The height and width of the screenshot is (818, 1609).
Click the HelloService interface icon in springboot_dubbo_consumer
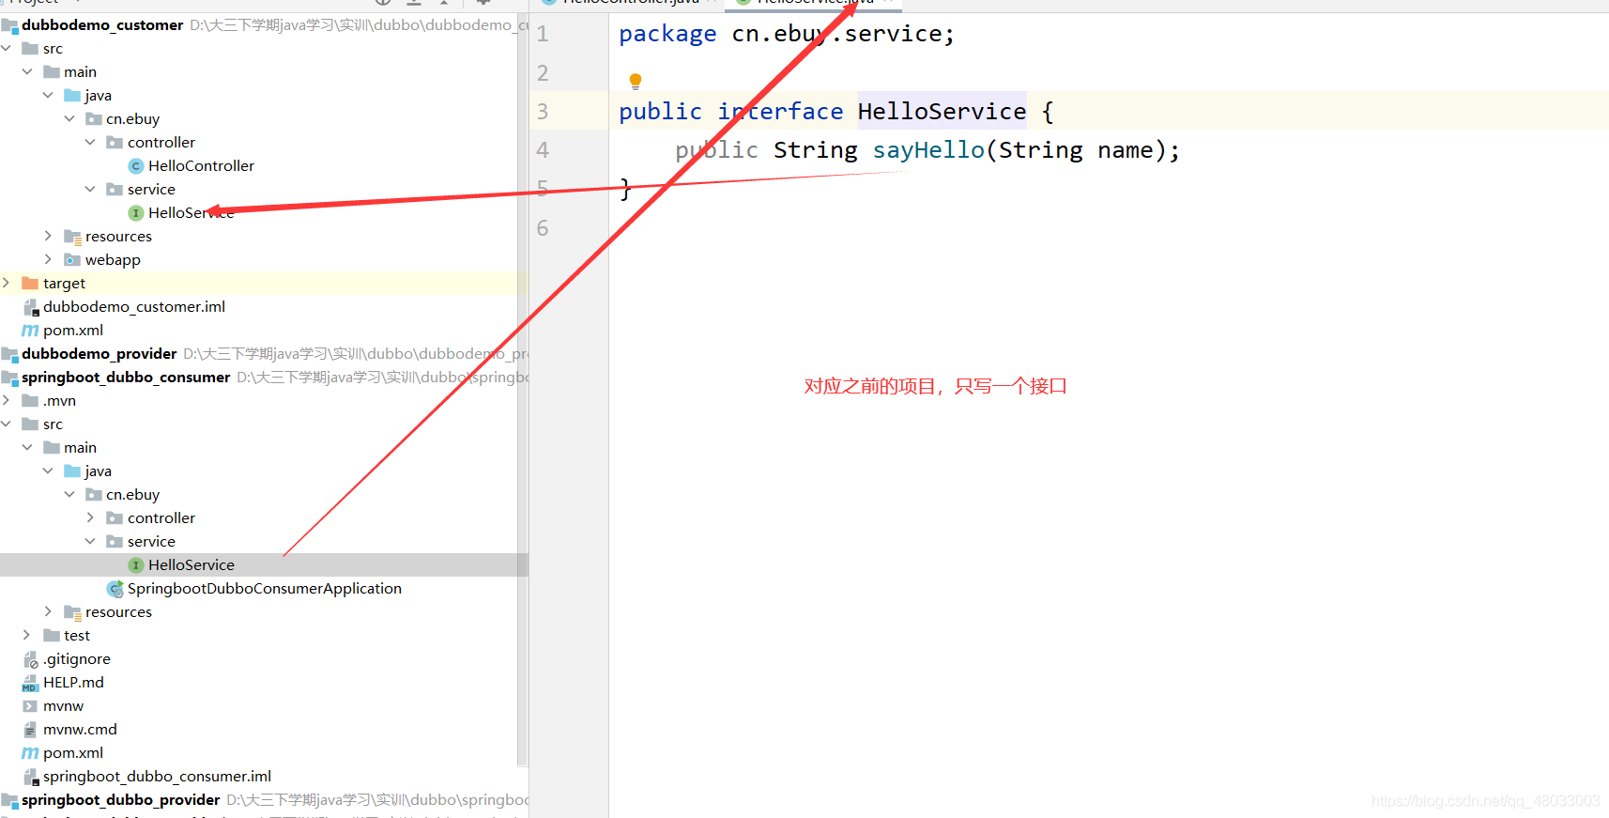tap(136, 565)
